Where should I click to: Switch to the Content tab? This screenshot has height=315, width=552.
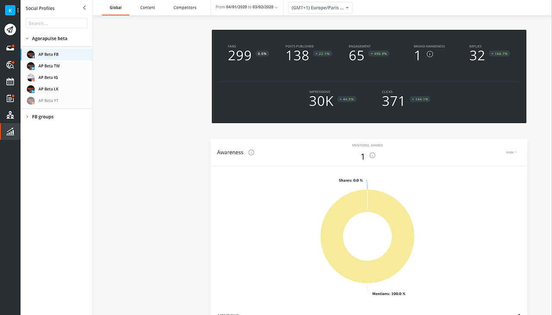(147, 7)
